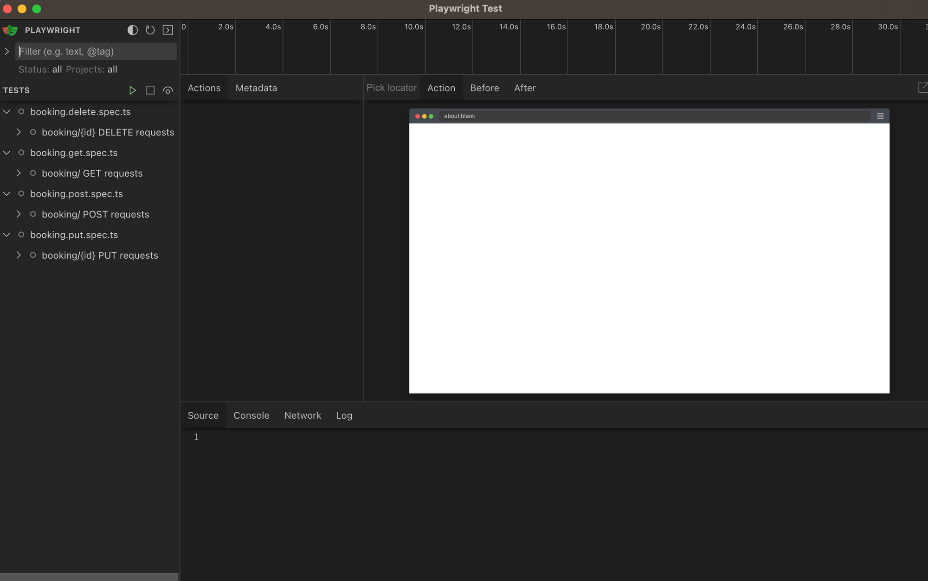Click source line number 1
The image size is (928, 581).
196,437
